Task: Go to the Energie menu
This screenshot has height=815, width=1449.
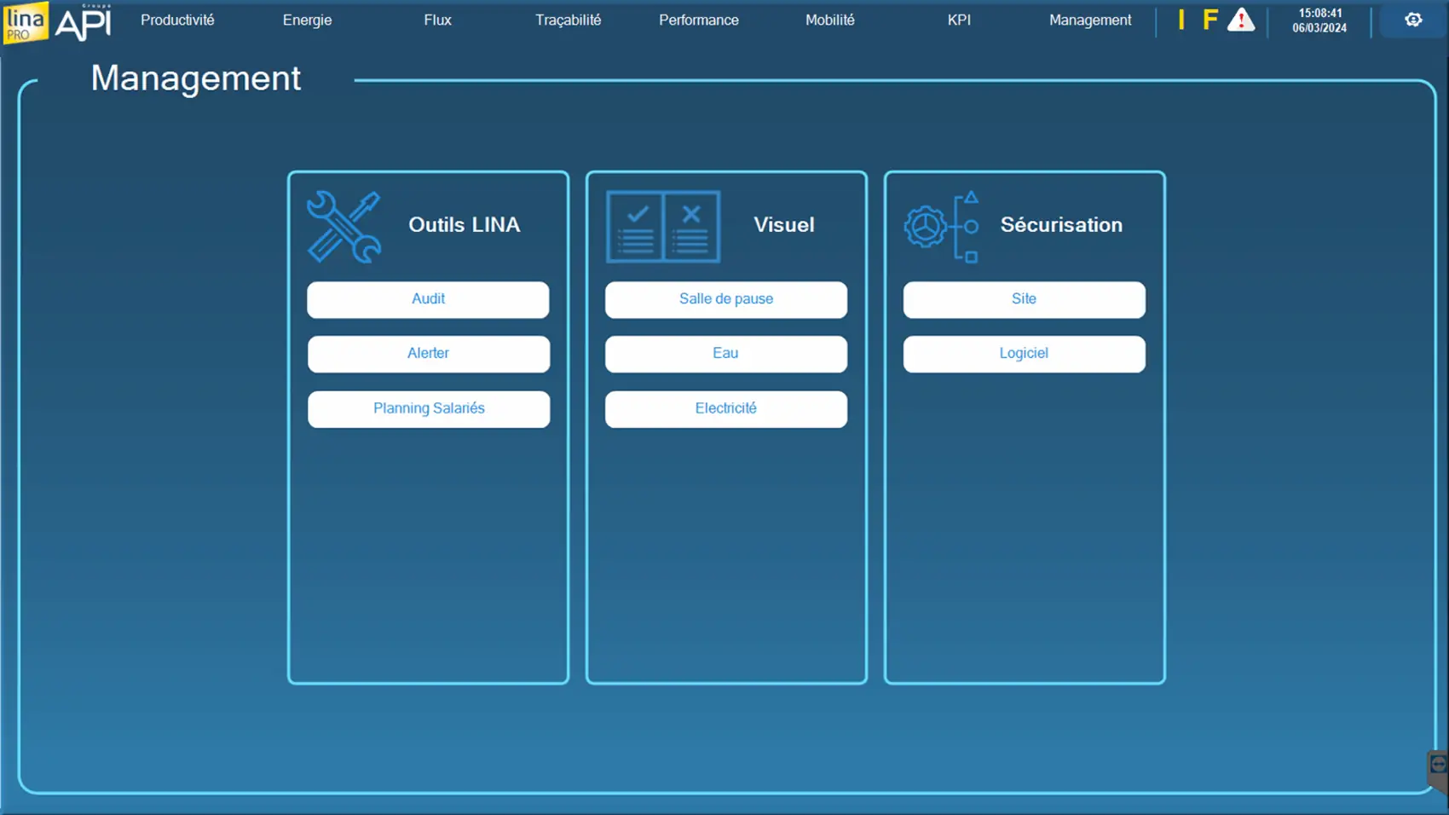Action: pos(307,20)
